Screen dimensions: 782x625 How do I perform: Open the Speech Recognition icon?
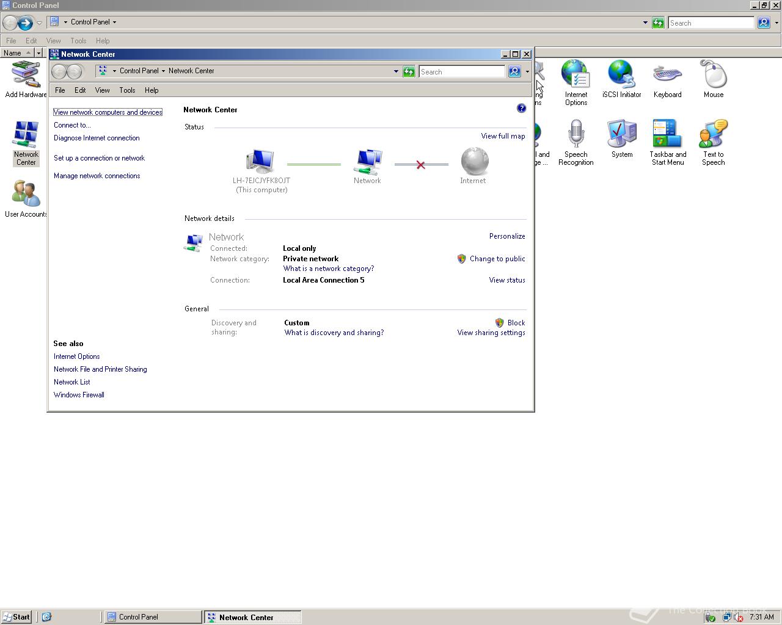(576, 143)
